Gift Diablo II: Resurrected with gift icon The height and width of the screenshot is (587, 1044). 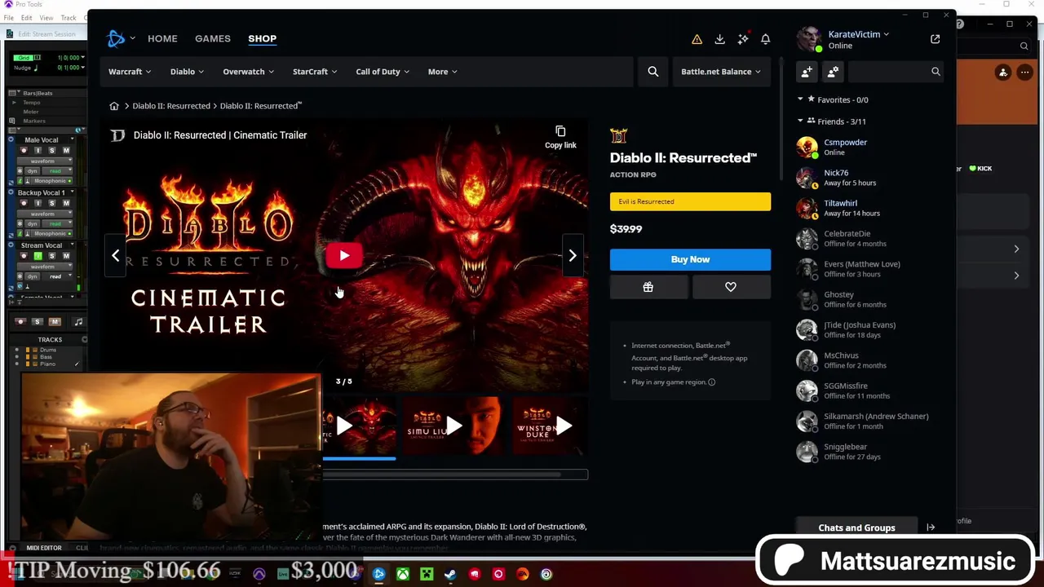pos(648,287)
